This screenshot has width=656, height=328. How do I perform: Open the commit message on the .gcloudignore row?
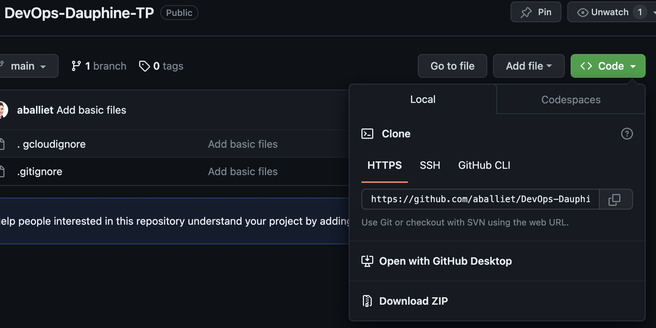click(243, 144)
